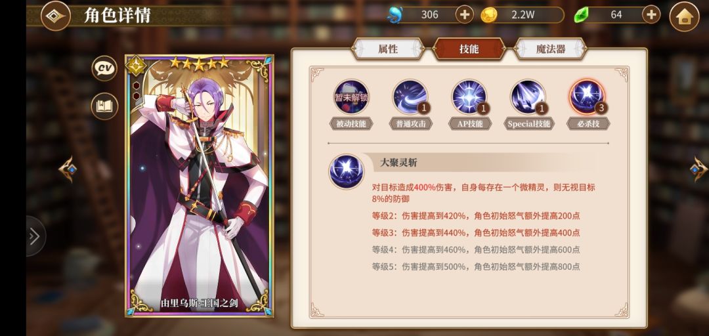
Task: Select the 普通攻击 skill icon
Action: pyautogui.click(x=410, y=96)
